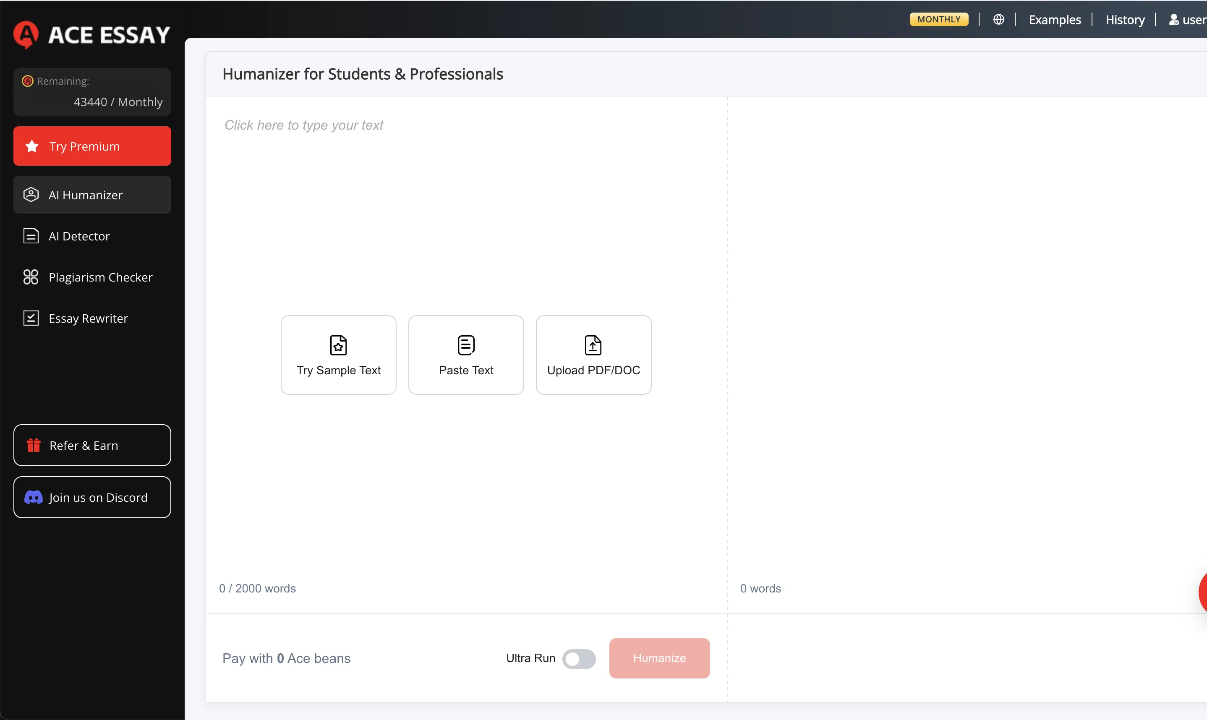Screen dimensions: 1207x720
Task: Click the ACE ESSAY brand name
Action: (109, 35)
